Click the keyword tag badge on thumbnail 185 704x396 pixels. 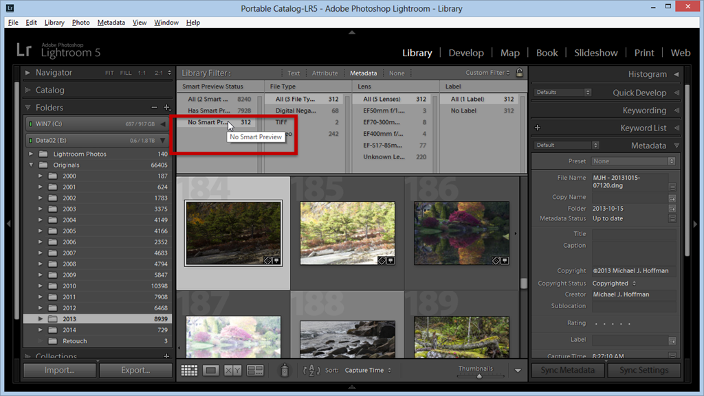[382, 260]
